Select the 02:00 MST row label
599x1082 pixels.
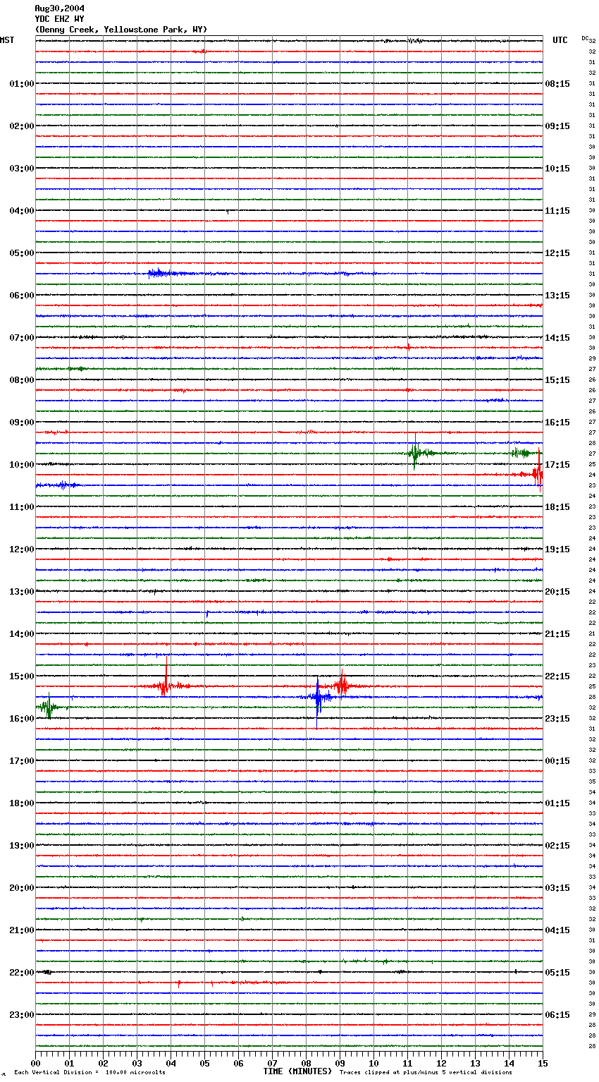[21, 126]
